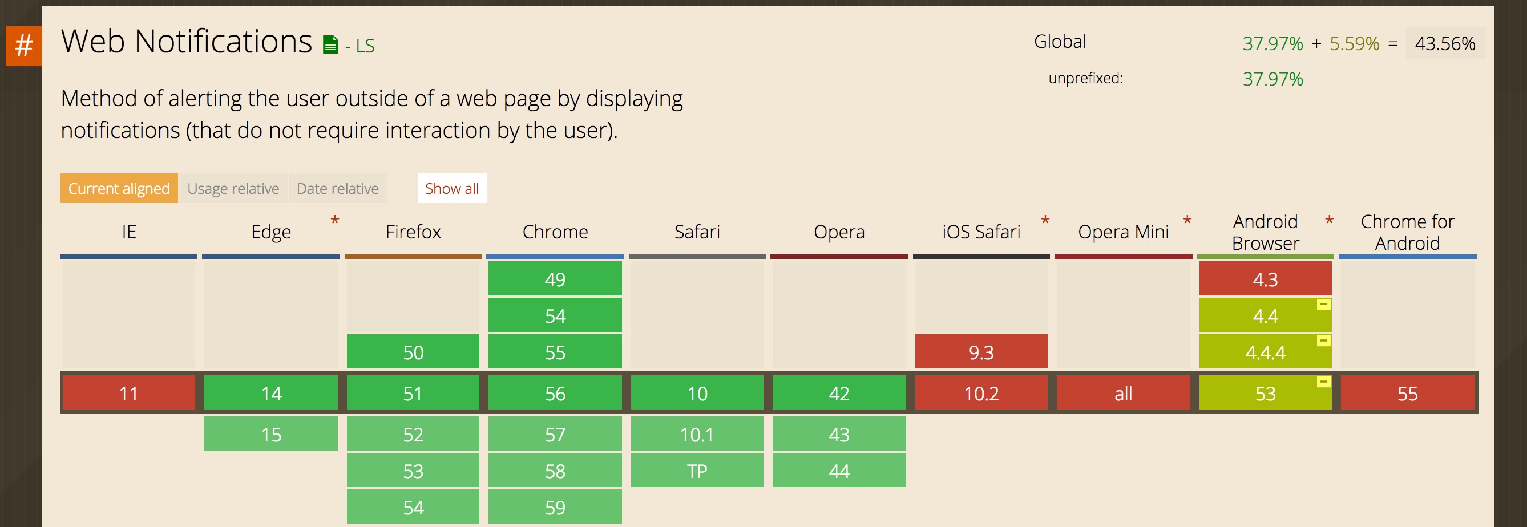Image resolution: width=1527 pixels, height=527 pixels.
Task: Click the IE column header
Action: click(128, 232)
